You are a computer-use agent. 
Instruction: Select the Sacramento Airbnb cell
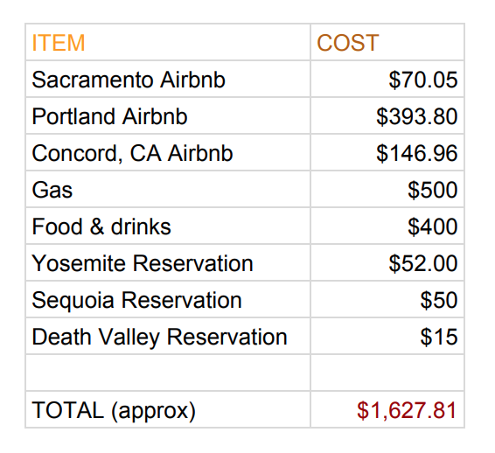[x=168, y=79]
